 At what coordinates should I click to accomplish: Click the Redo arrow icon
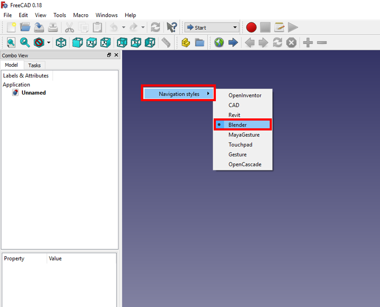point(134,28)
